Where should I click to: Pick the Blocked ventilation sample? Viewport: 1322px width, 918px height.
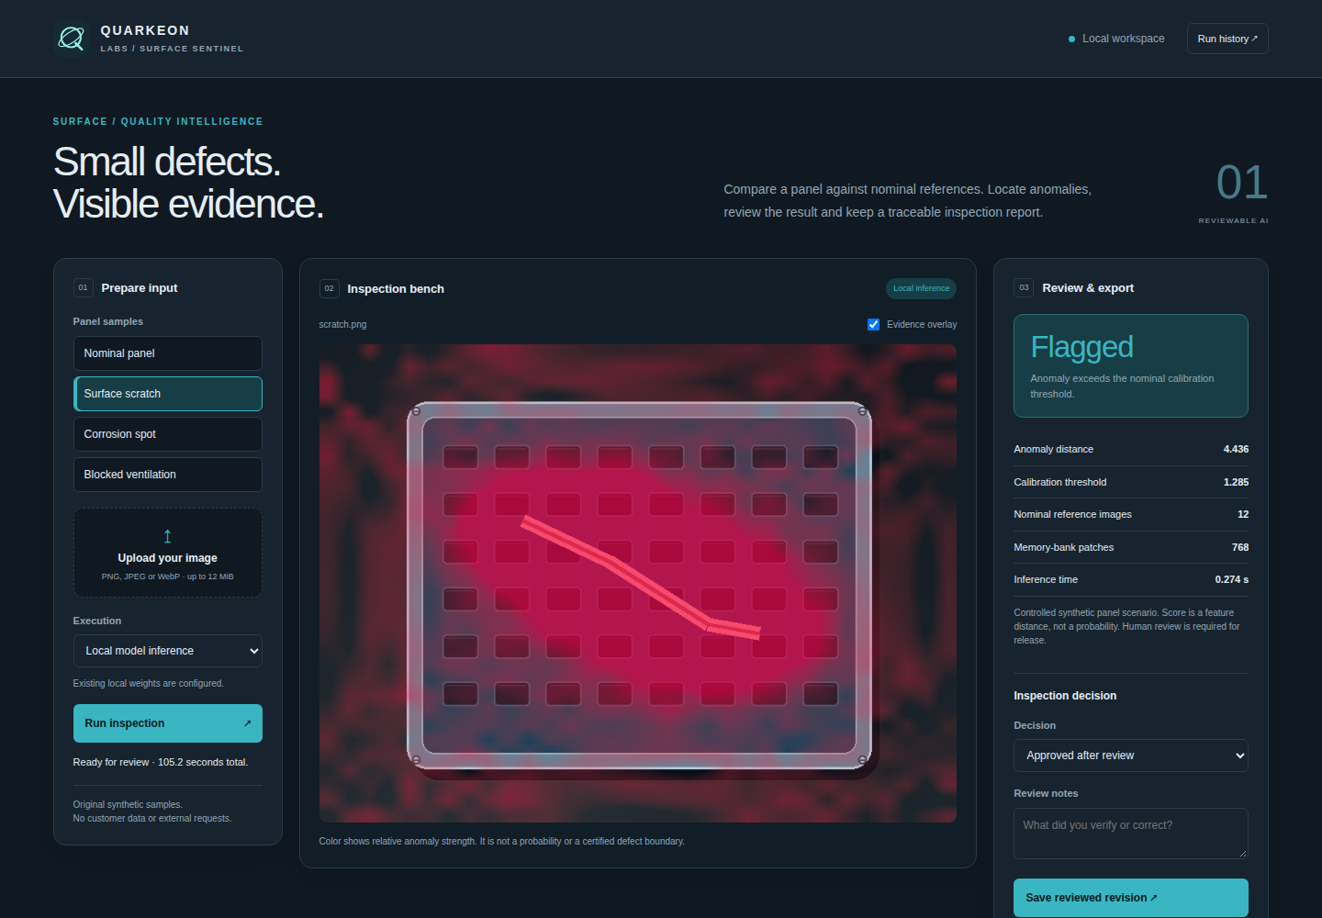(168, 475)
